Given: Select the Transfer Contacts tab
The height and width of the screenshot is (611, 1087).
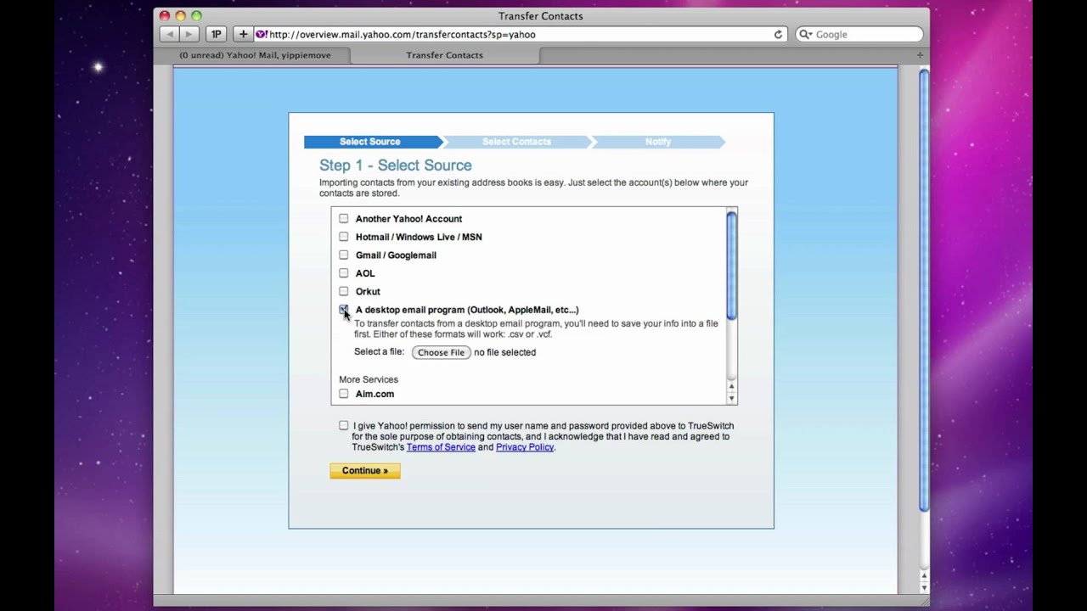Looking at the screenshot, I should pos(444,55).
